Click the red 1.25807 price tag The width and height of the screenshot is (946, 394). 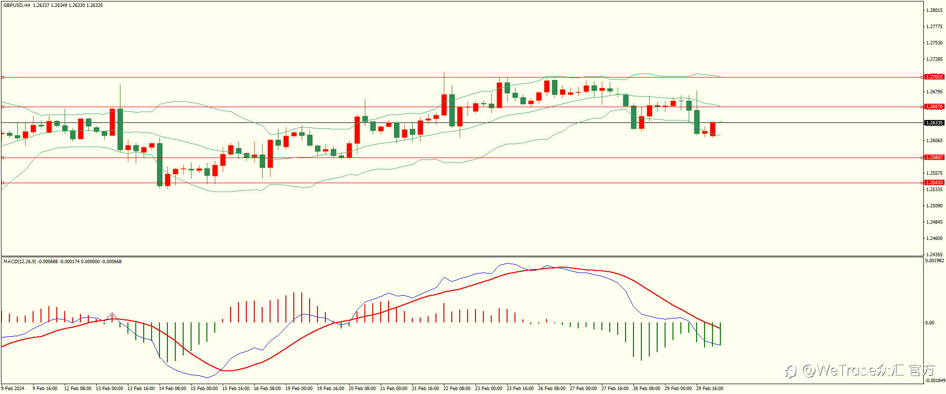934,158
